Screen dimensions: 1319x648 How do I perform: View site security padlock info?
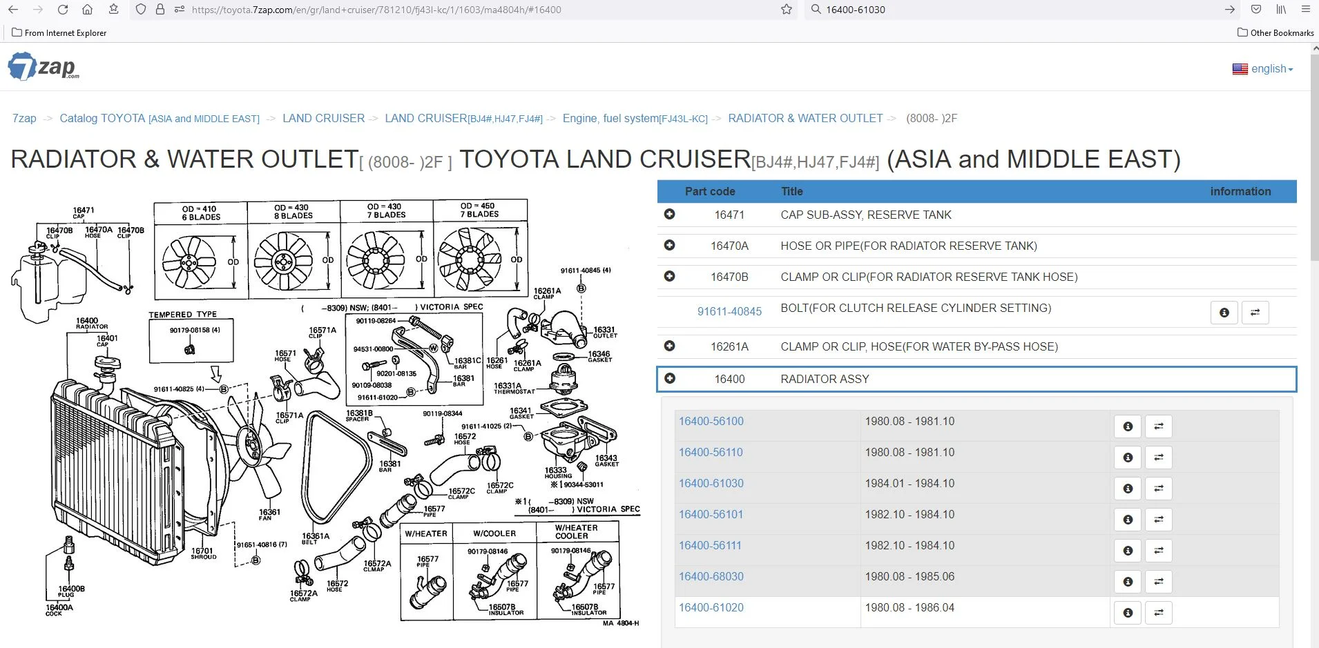[160, 10]
